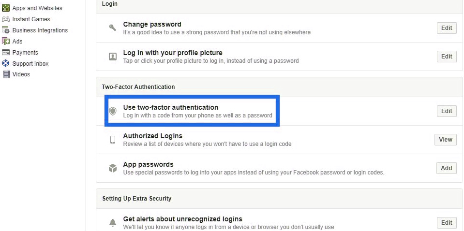Edit the Change password setting
Image resolution: width=464 pixels, height=231 pixels.
[447, 28]
